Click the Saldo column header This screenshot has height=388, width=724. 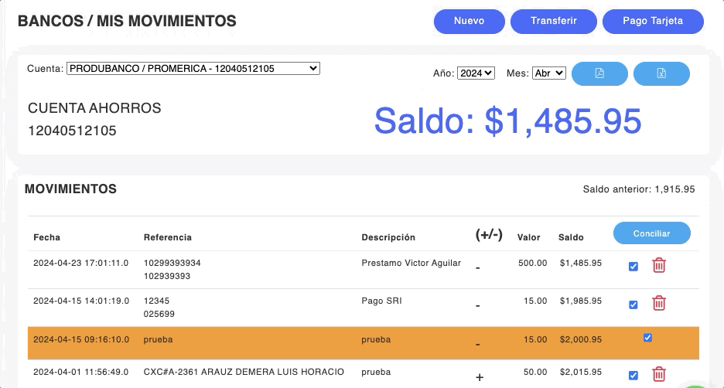[x=571, y=237]
